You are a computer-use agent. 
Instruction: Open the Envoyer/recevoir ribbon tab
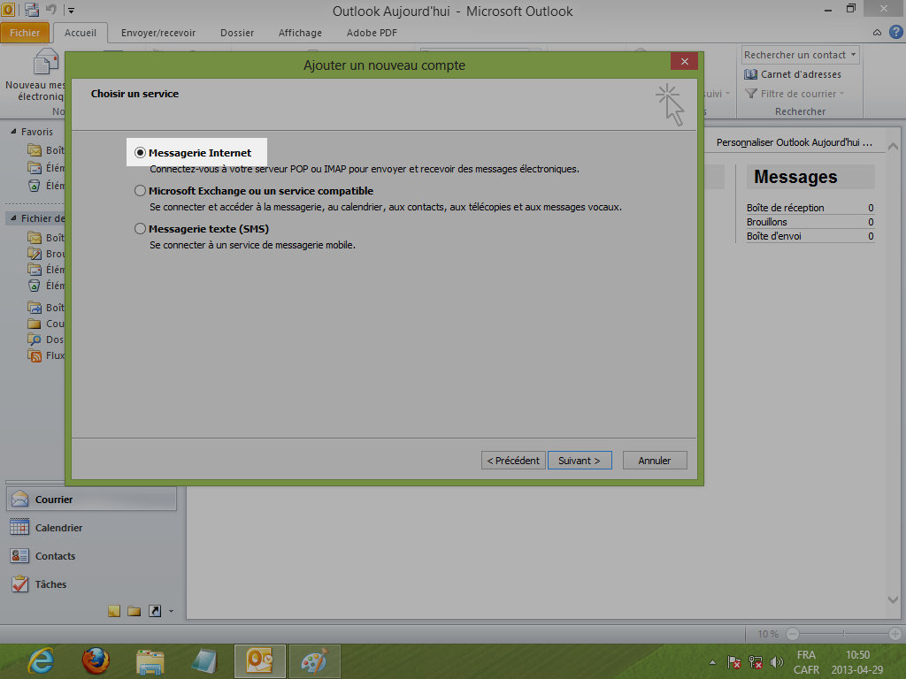tap(158, 33)
